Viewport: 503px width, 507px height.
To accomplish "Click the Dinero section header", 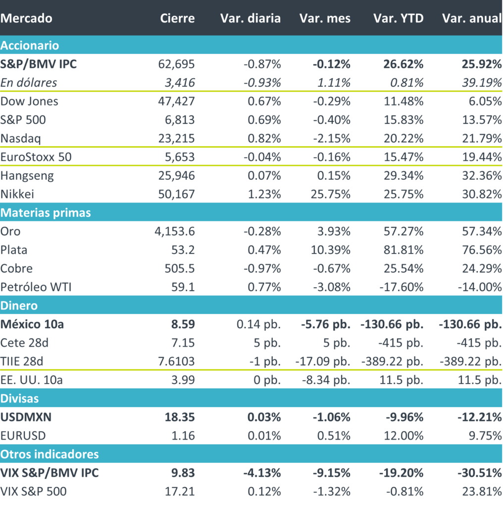I will (x=19, y=305).
